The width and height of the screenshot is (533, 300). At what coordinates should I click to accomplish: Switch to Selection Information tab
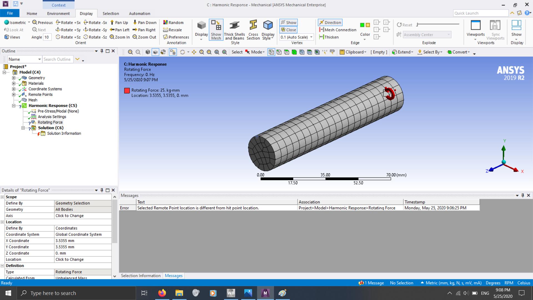point(141,276)
